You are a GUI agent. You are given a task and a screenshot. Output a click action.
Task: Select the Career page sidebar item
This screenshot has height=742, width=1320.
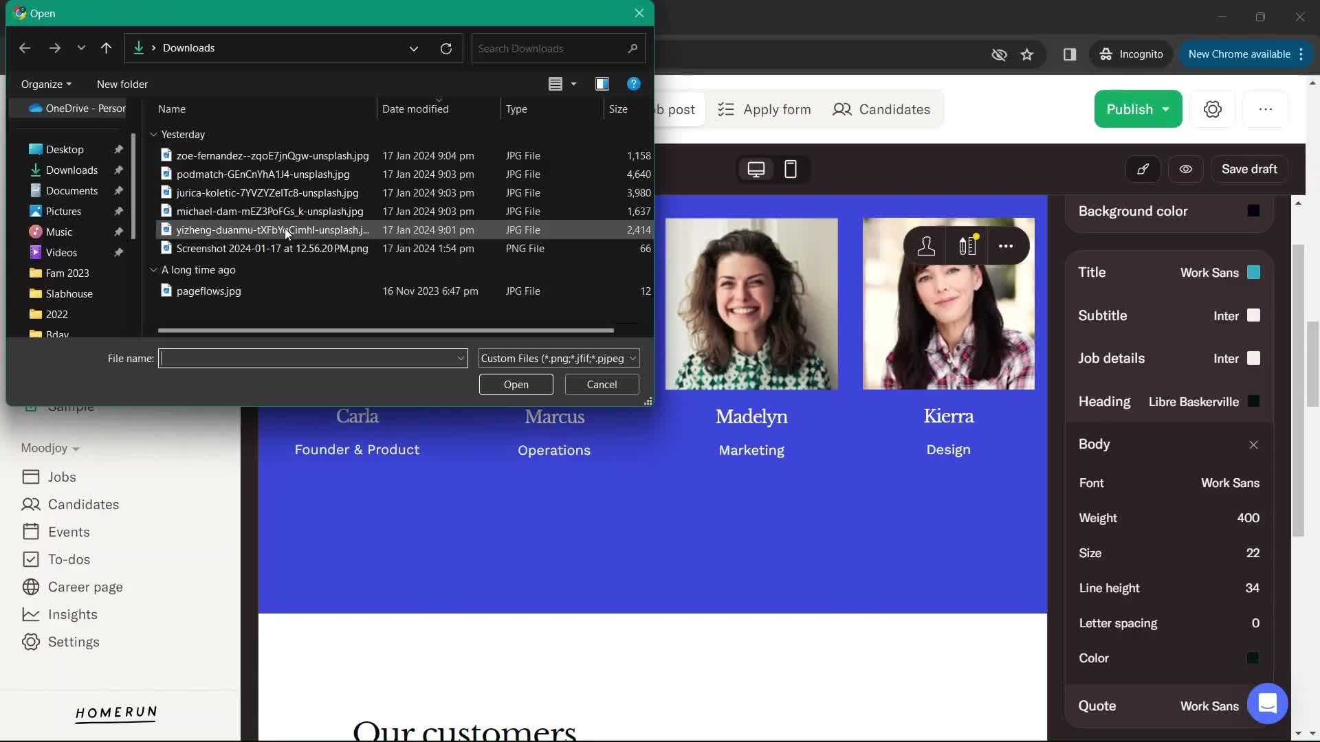(x=85, y=586)
